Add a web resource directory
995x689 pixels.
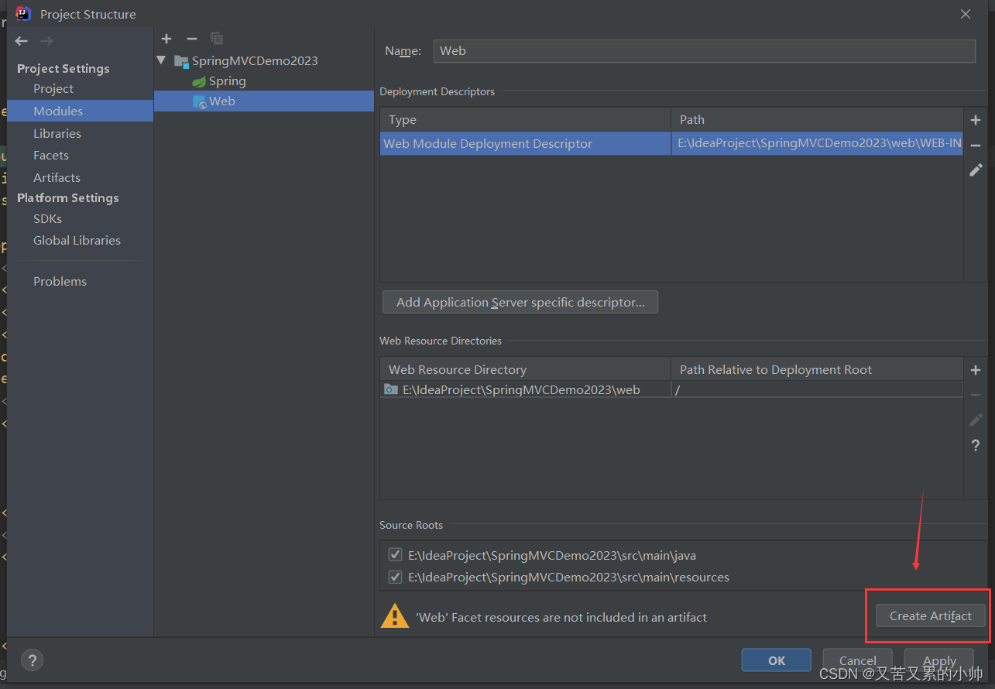[x=976, y=370]
